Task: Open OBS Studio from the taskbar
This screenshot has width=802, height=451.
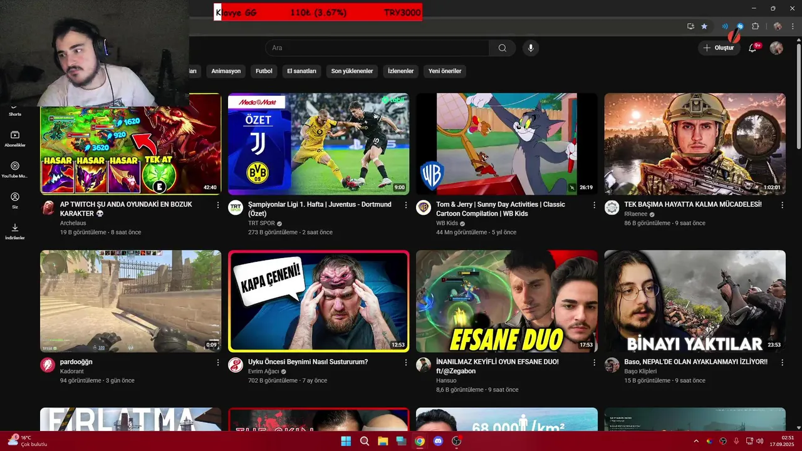Action: tap(456, 441)
